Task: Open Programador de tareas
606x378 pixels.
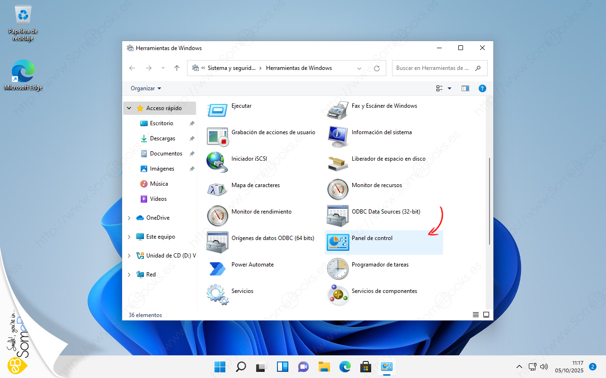Action: pyautogui.click(x=380, y=265)
